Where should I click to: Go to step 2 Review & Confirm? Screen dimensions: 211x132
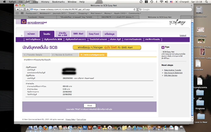[65, 55]
